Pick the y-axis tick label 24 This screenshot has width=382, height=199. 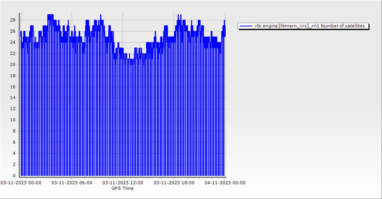tap(13, 42)
